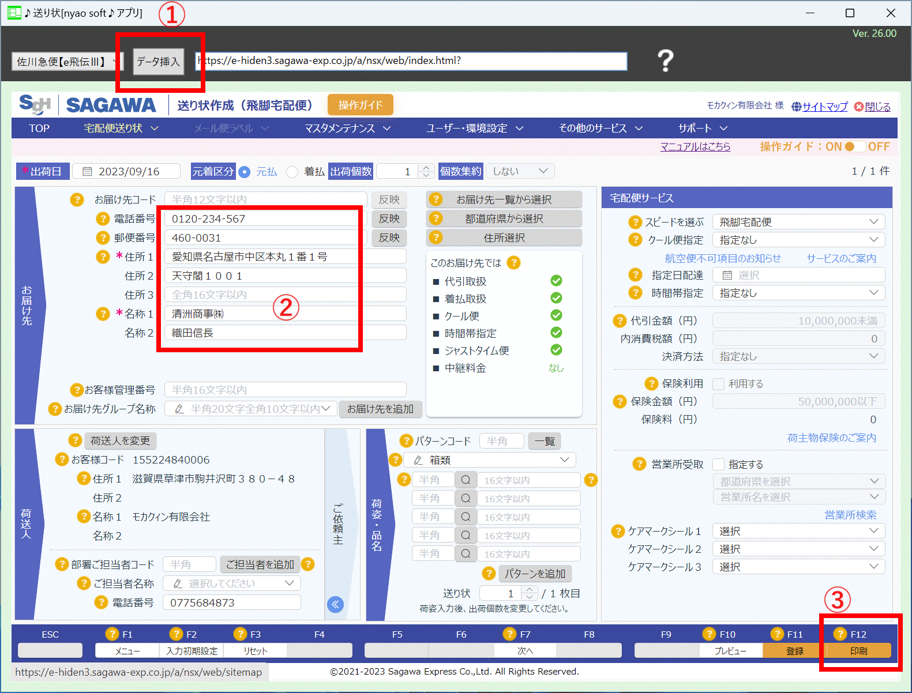Click the 反映 button next to 郵便番号
This screenshot has height=693, width=912.
tap(389, 238)
